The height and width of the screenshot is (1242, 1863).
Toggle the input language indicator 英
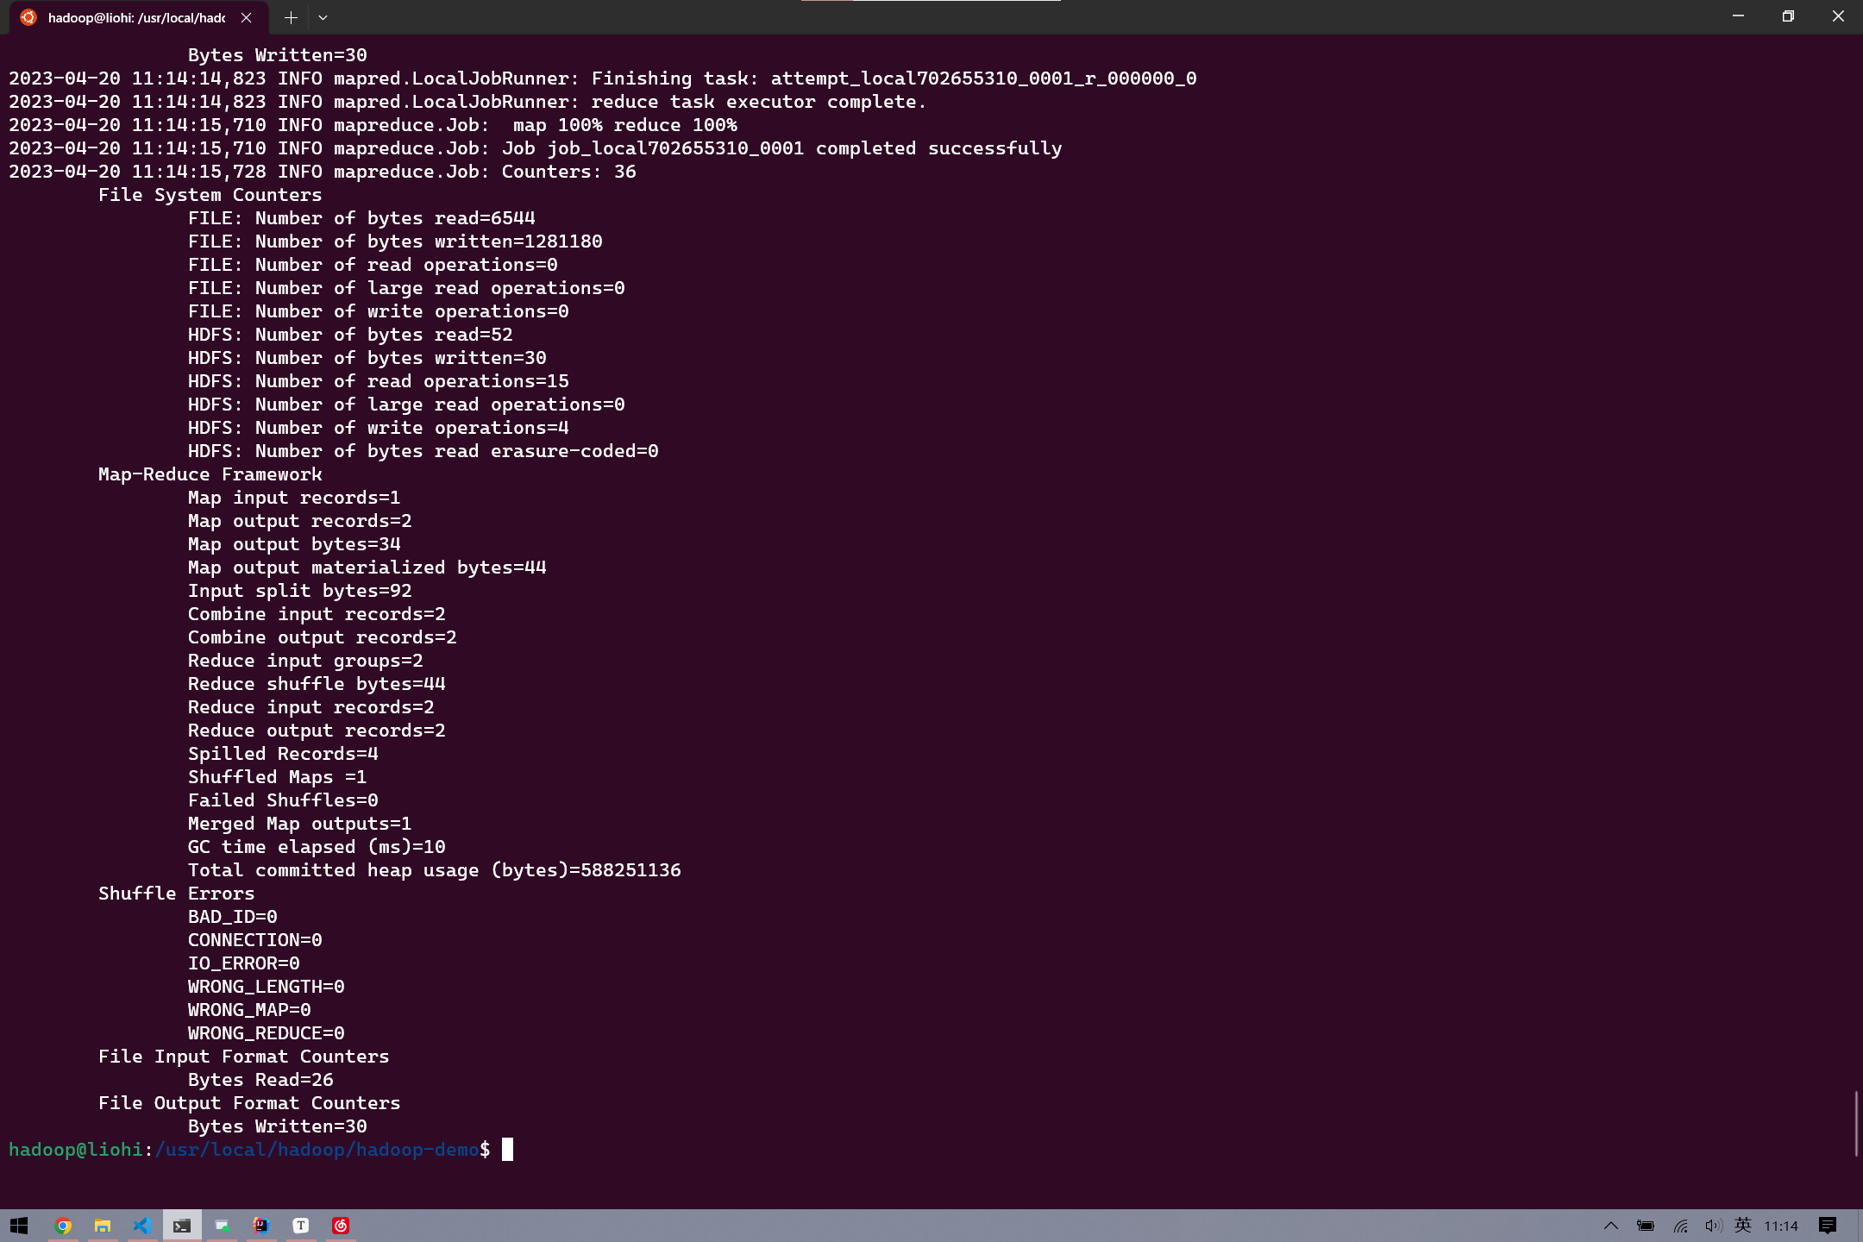pos(1742,1226)
